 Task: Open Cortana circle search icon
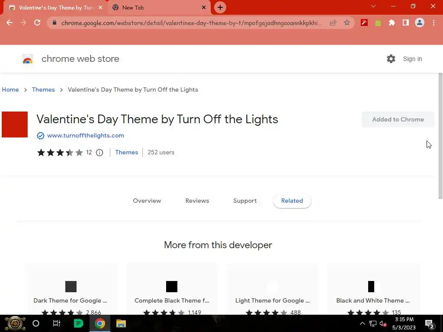point(36,323)
